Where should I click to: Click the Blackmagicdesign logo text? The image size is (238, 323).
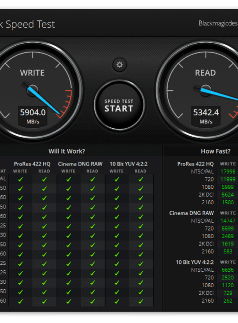(x=218, y=23)
